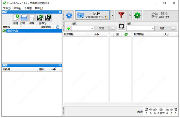Browse for the right folder with 浏览
This screenshot has width=180, height=118.
click(162, 28)
